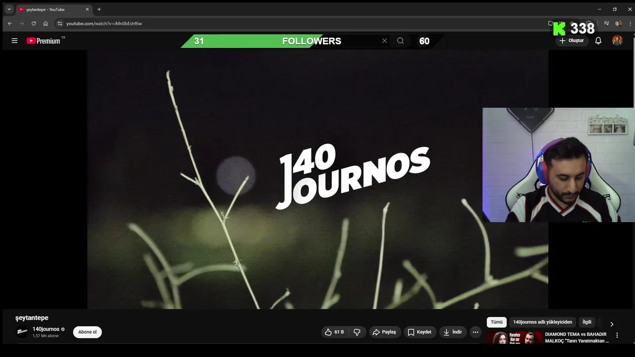The width and height of the screenshot is (635, 357).
Task: Click the 140journos video player area
Action: [x=317, y=179]
